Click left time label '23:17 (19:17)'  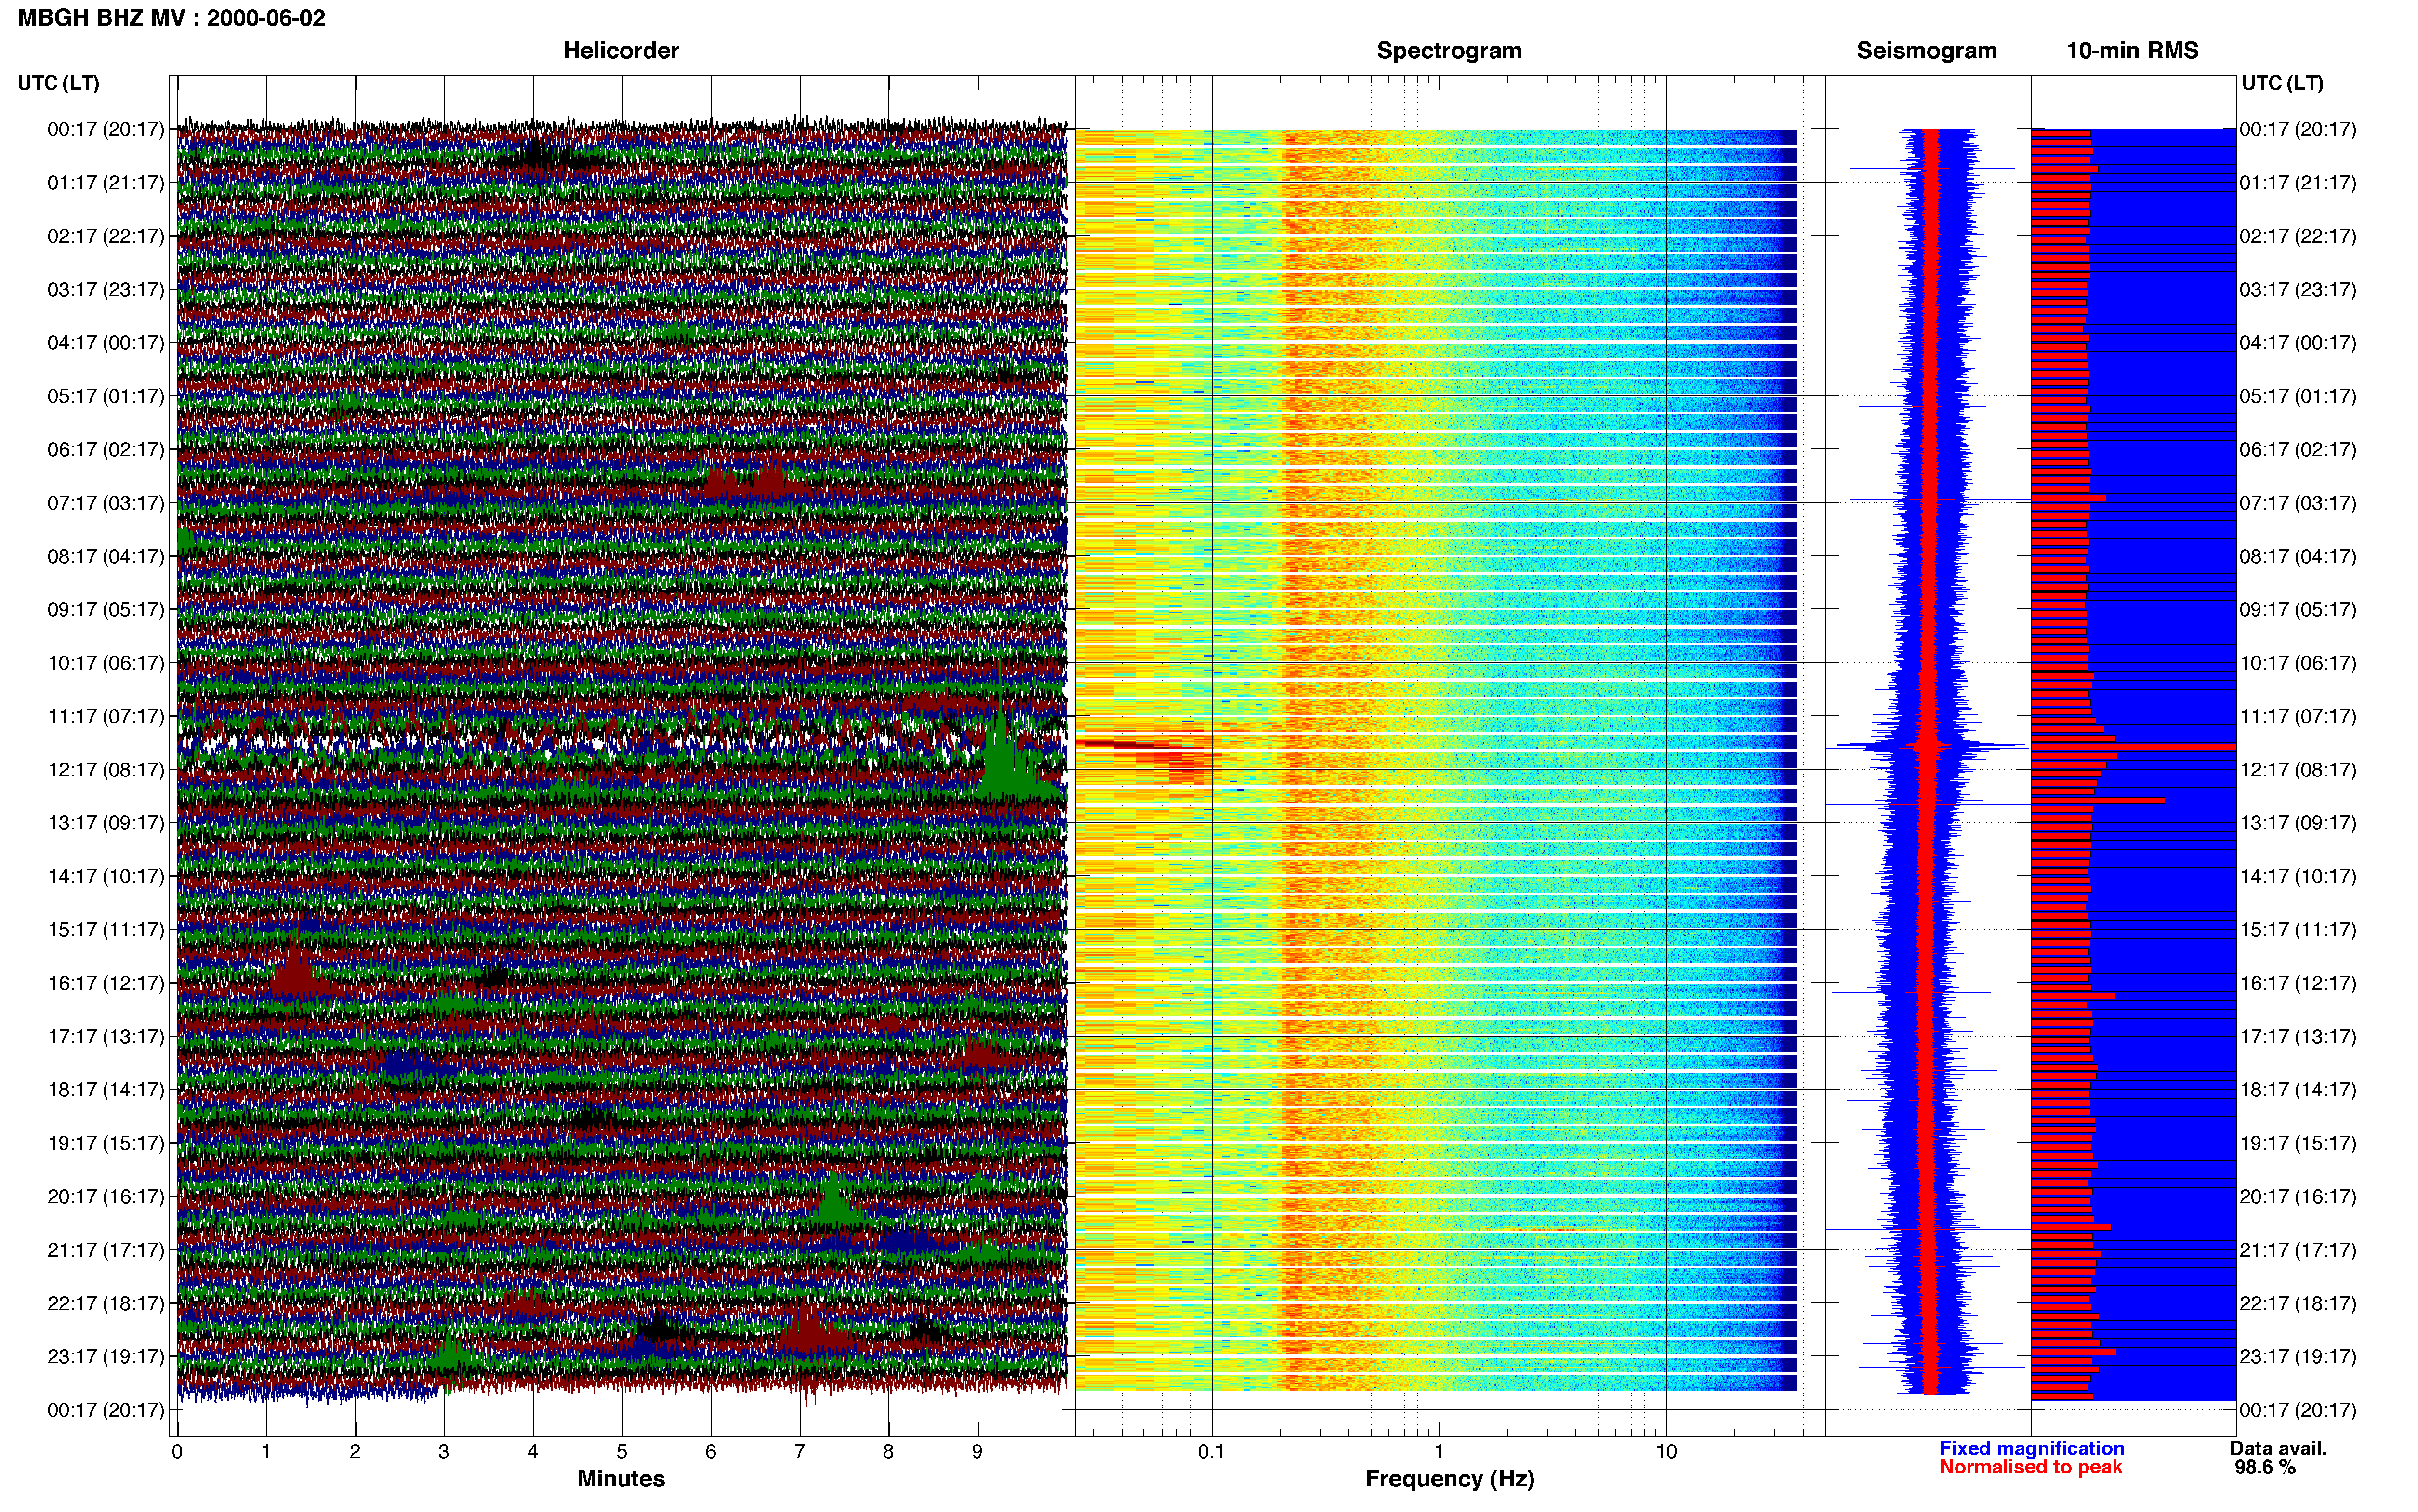[x=106, y=1356]
